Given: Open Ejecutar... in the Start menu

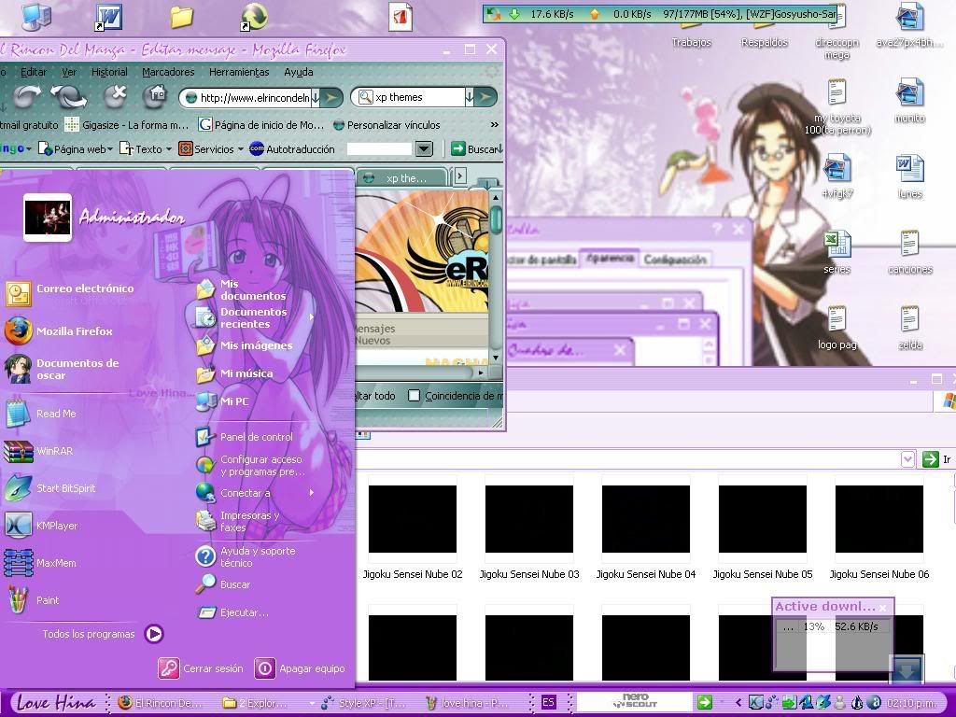Looking at the screenshot, I should click(x=232, y=612).
